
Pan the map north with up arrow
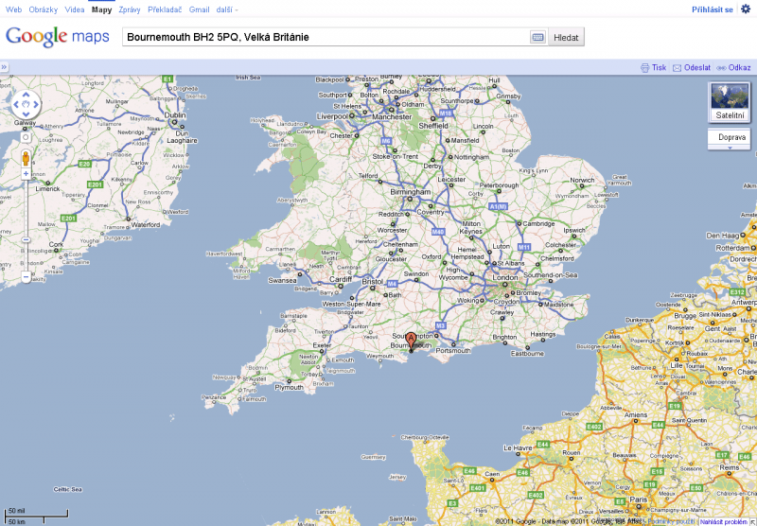(26, 95)
